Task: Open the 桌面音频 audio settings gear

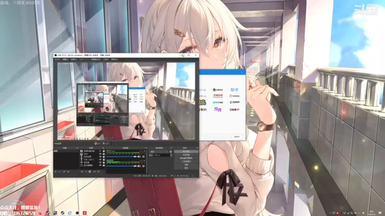Action: click(x=143, y=166)
